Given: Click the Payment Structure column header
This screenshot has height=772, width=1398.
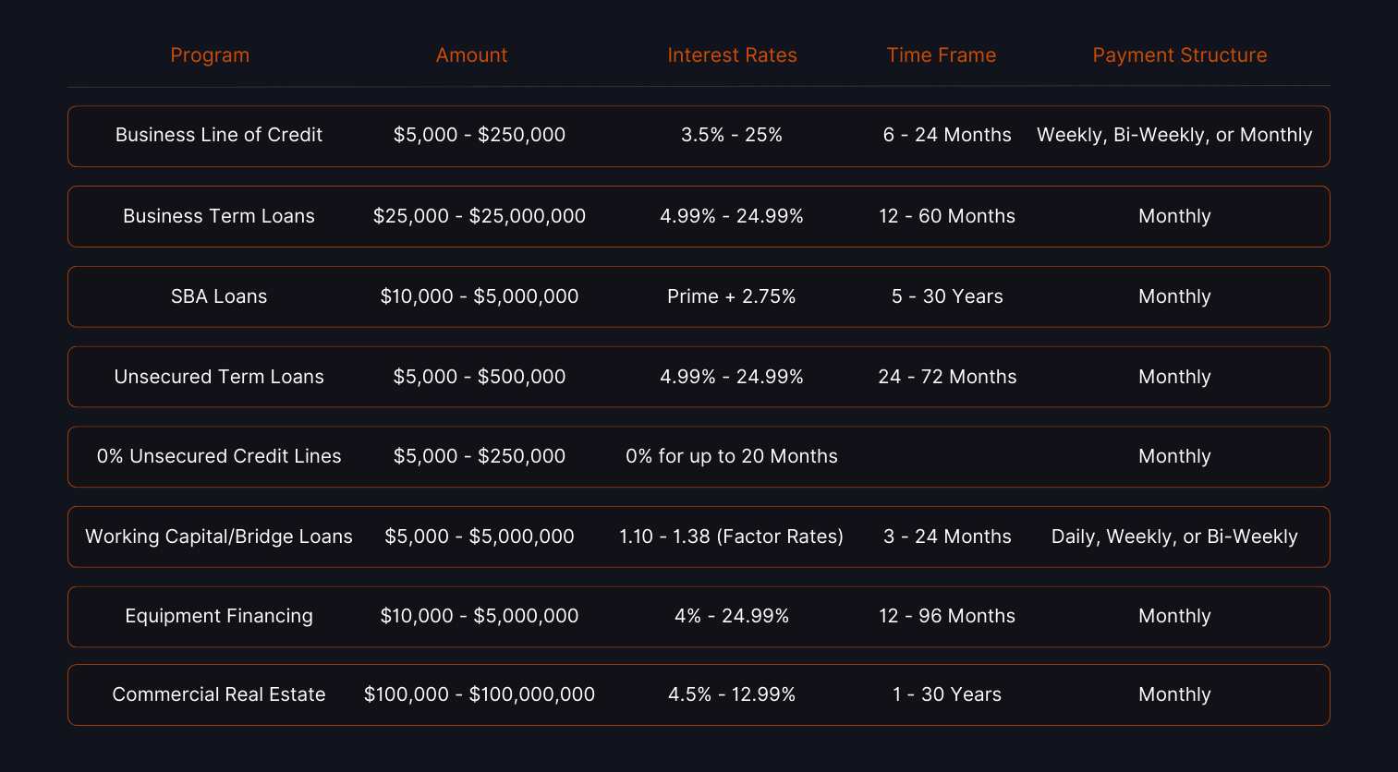Looking at the screenshot, I should coord(1179,55).
